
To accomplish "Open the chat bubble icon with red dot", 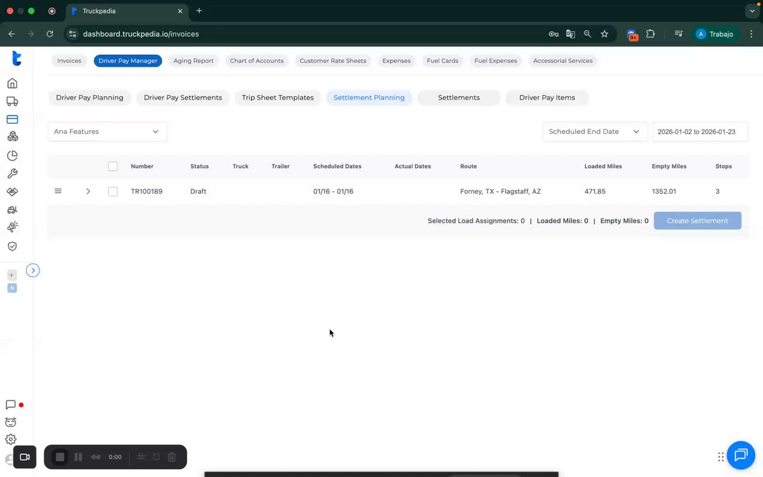I will (x=11, y=405).
